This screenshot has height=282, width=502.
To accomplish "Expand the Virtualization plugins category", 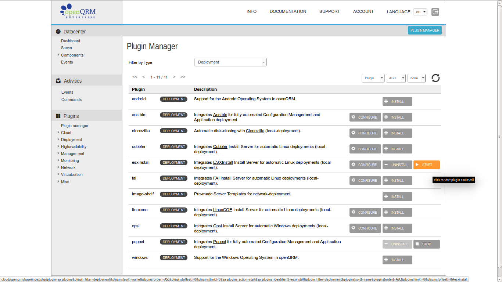I will [x=58, y=174].
